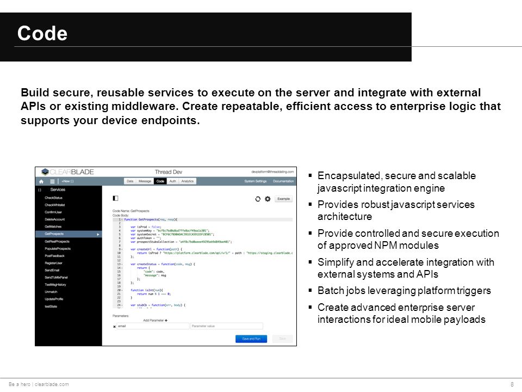The width and height of the screenshot is (522, 392).
Task: Switch to the Message tab
Action: (145, 181)
